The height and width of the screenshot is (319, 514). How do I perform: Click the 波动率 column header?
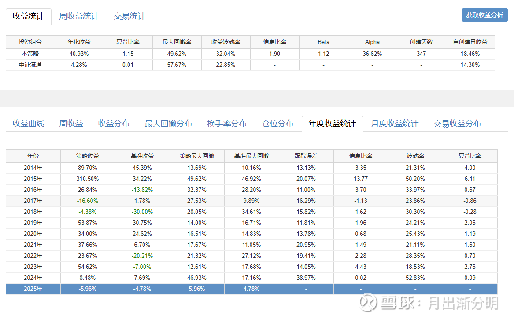[415, 156]
